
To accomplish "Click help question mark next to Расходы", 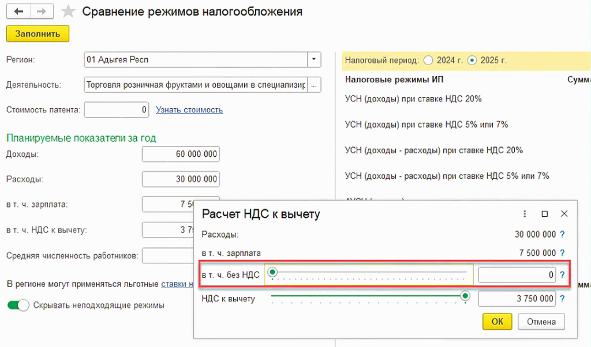I will [562, 235].
